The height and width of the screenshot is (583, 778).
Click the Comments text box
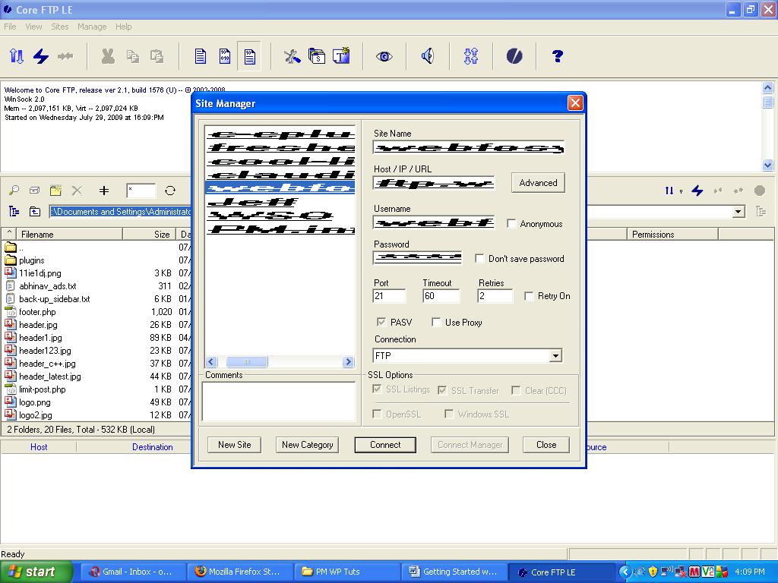279,401
